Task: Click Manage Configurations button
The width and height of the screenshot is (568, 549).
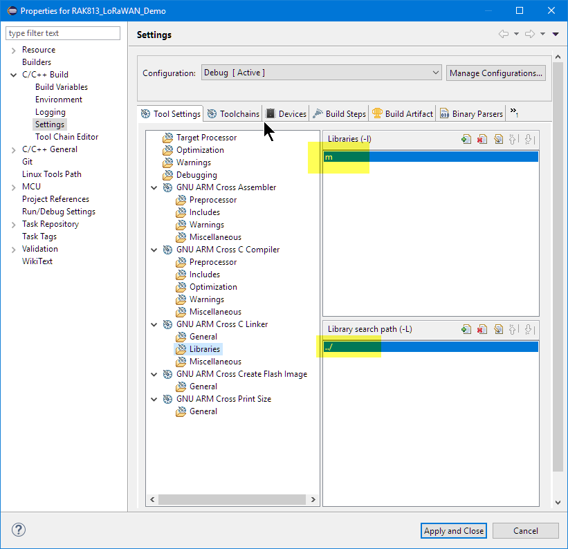Action: click(x=495, y=73)
